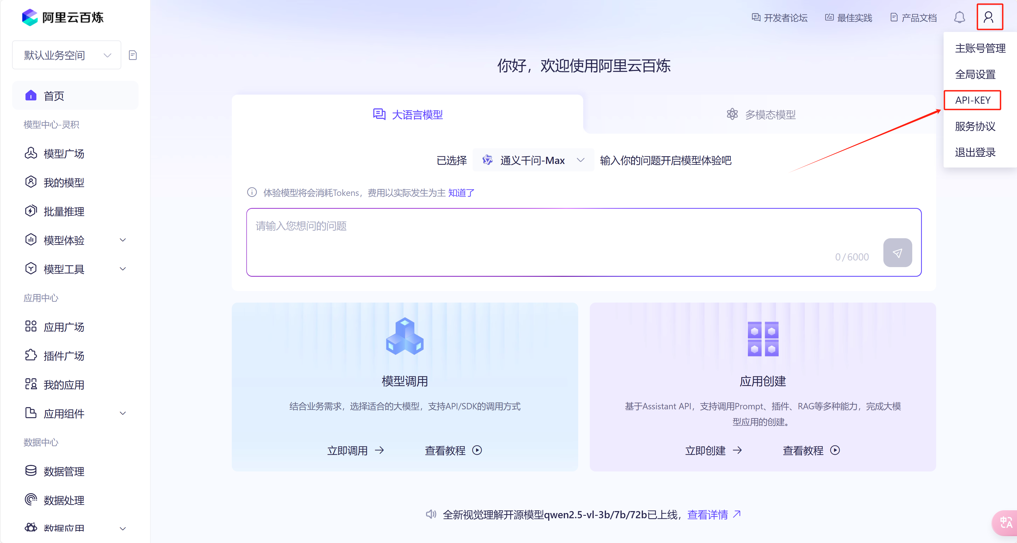Select API-KEY from the account menu
Screen dimensions: 1017x543
point(973,100)
